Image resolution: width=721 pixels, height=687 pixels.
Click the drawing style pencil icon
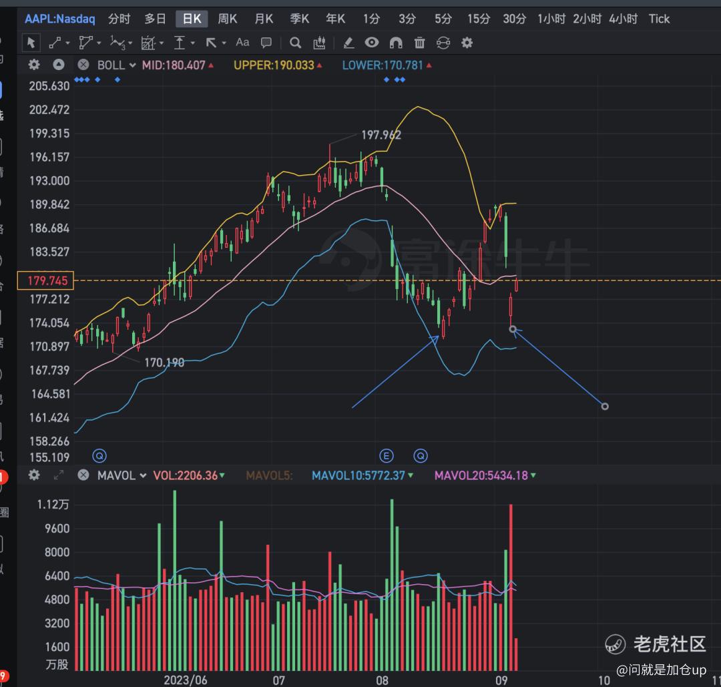(x=348, y=43)
